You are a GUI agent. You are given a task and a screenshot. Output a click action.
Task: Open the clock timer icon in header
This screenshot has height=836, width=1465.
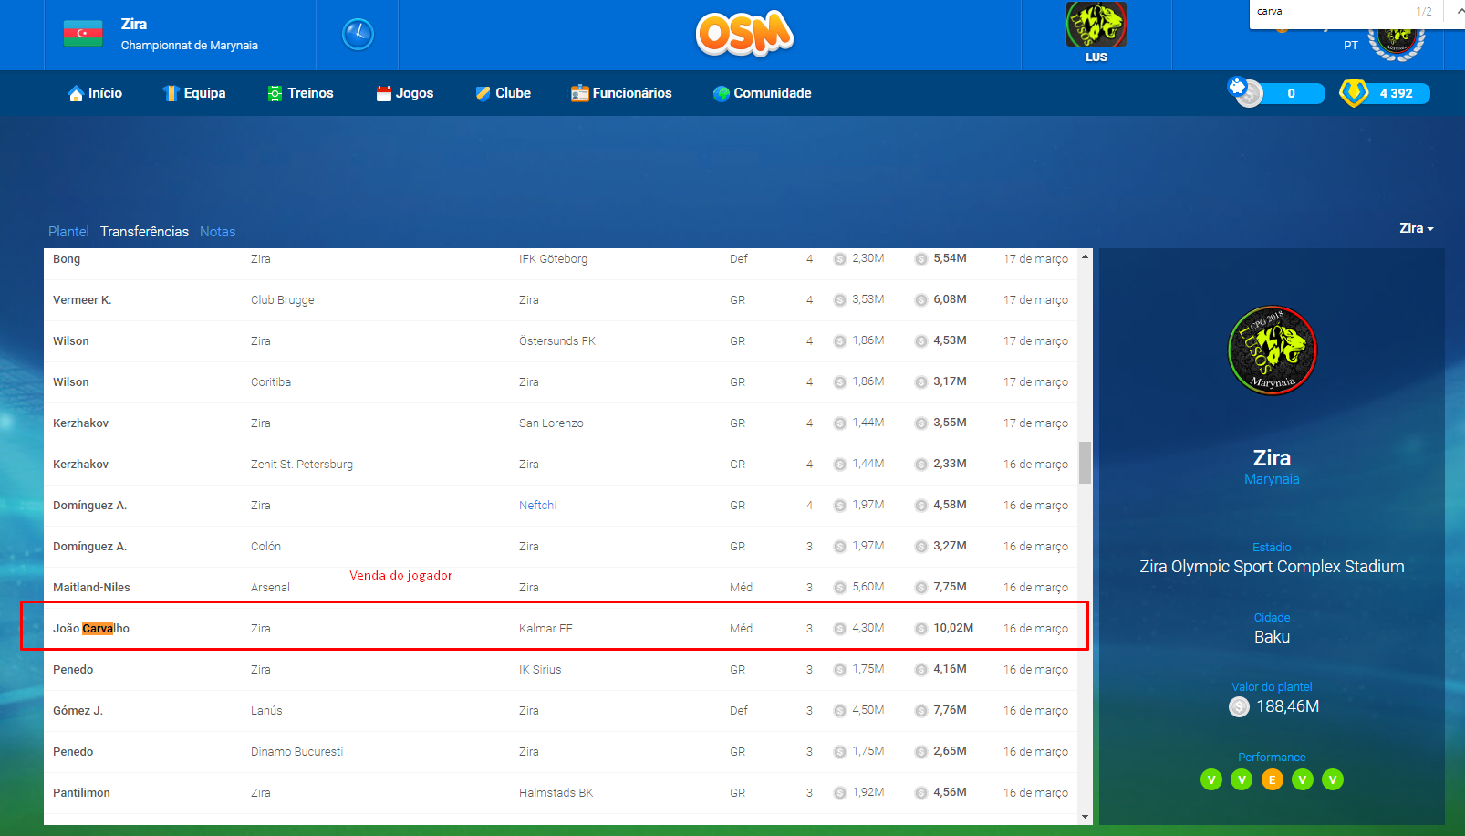[358, 34]
